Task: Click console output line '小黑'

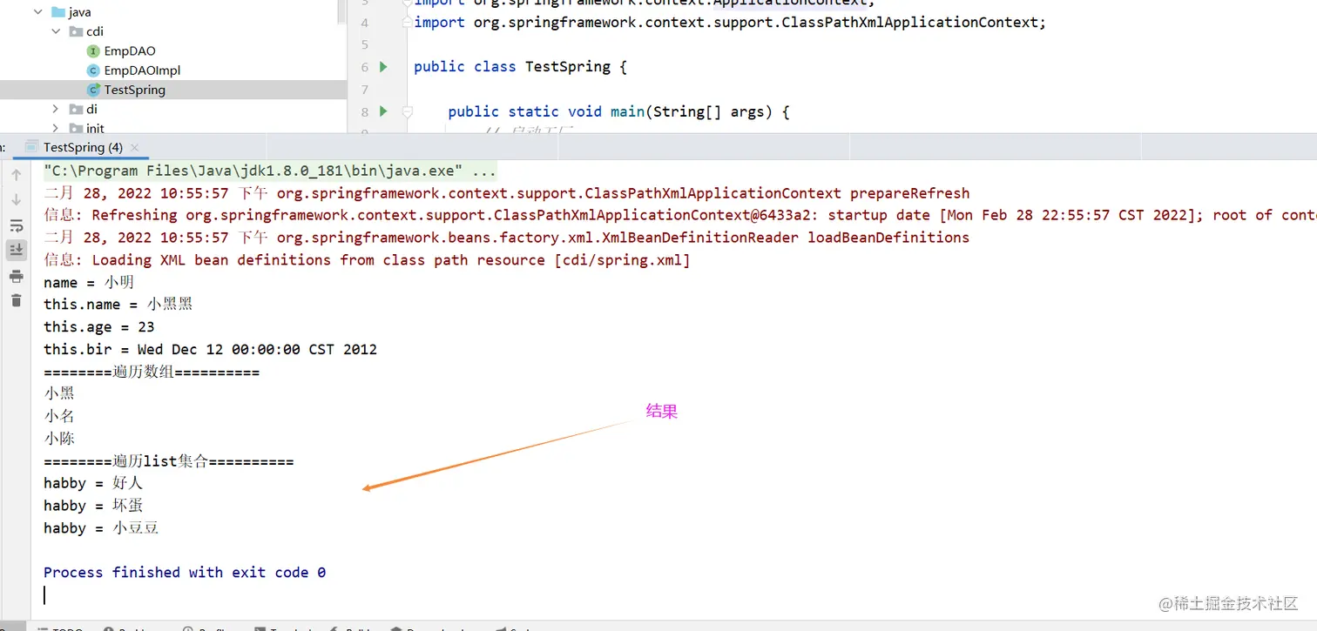Action: (59, 393)
